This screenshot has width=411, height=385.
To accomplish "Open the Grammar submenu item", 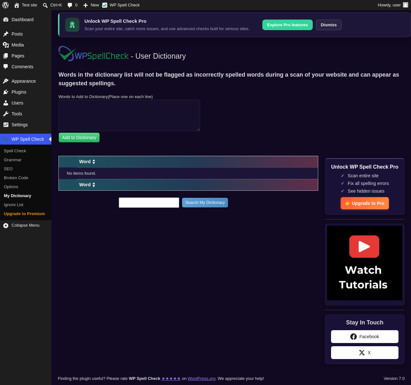I will (13, 160).
